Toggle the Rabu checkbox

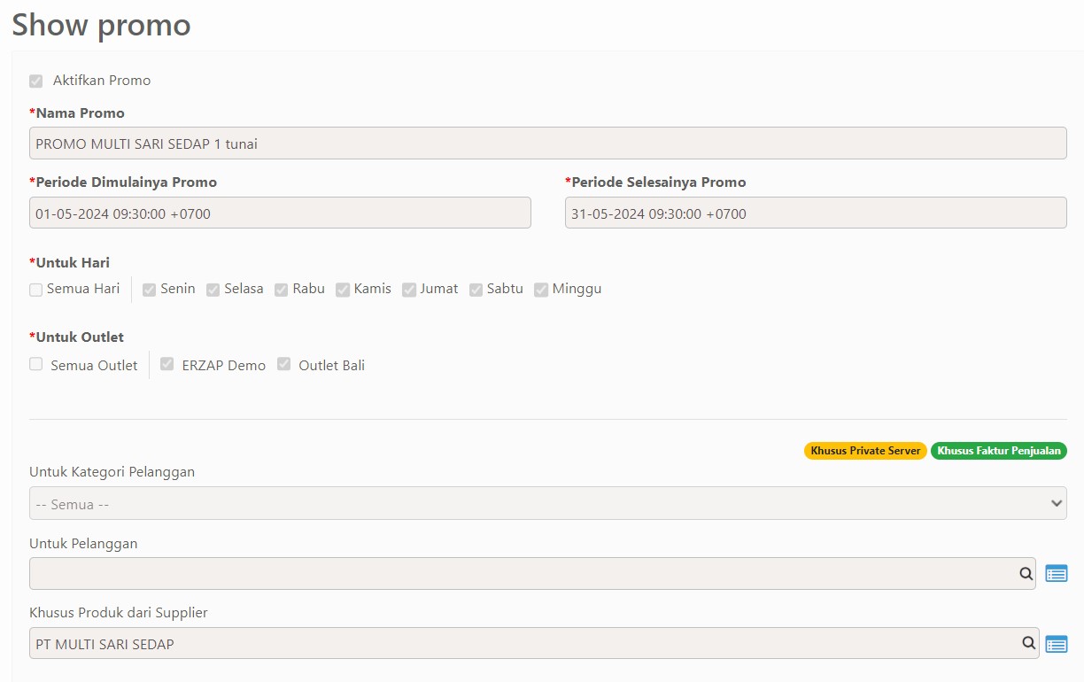[282, 290]
